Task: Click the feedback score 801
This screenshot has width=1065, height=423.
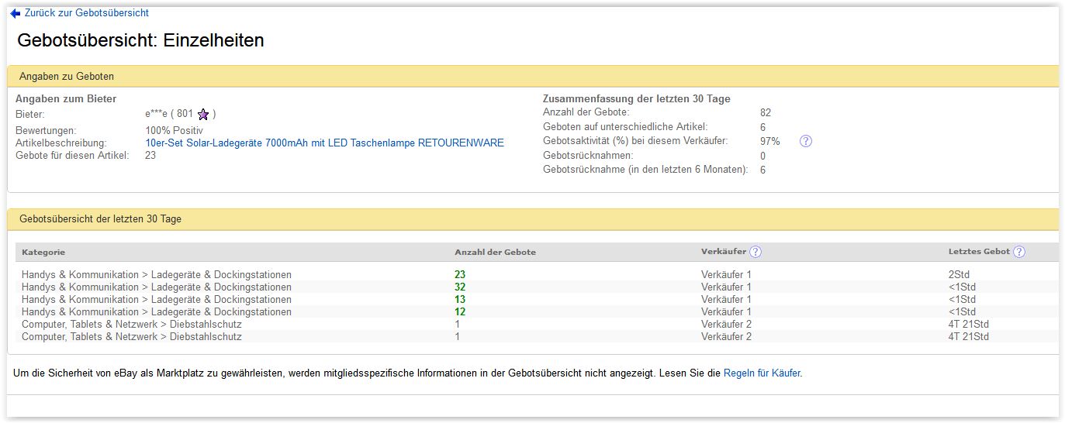Action: (x=185, y=114)
